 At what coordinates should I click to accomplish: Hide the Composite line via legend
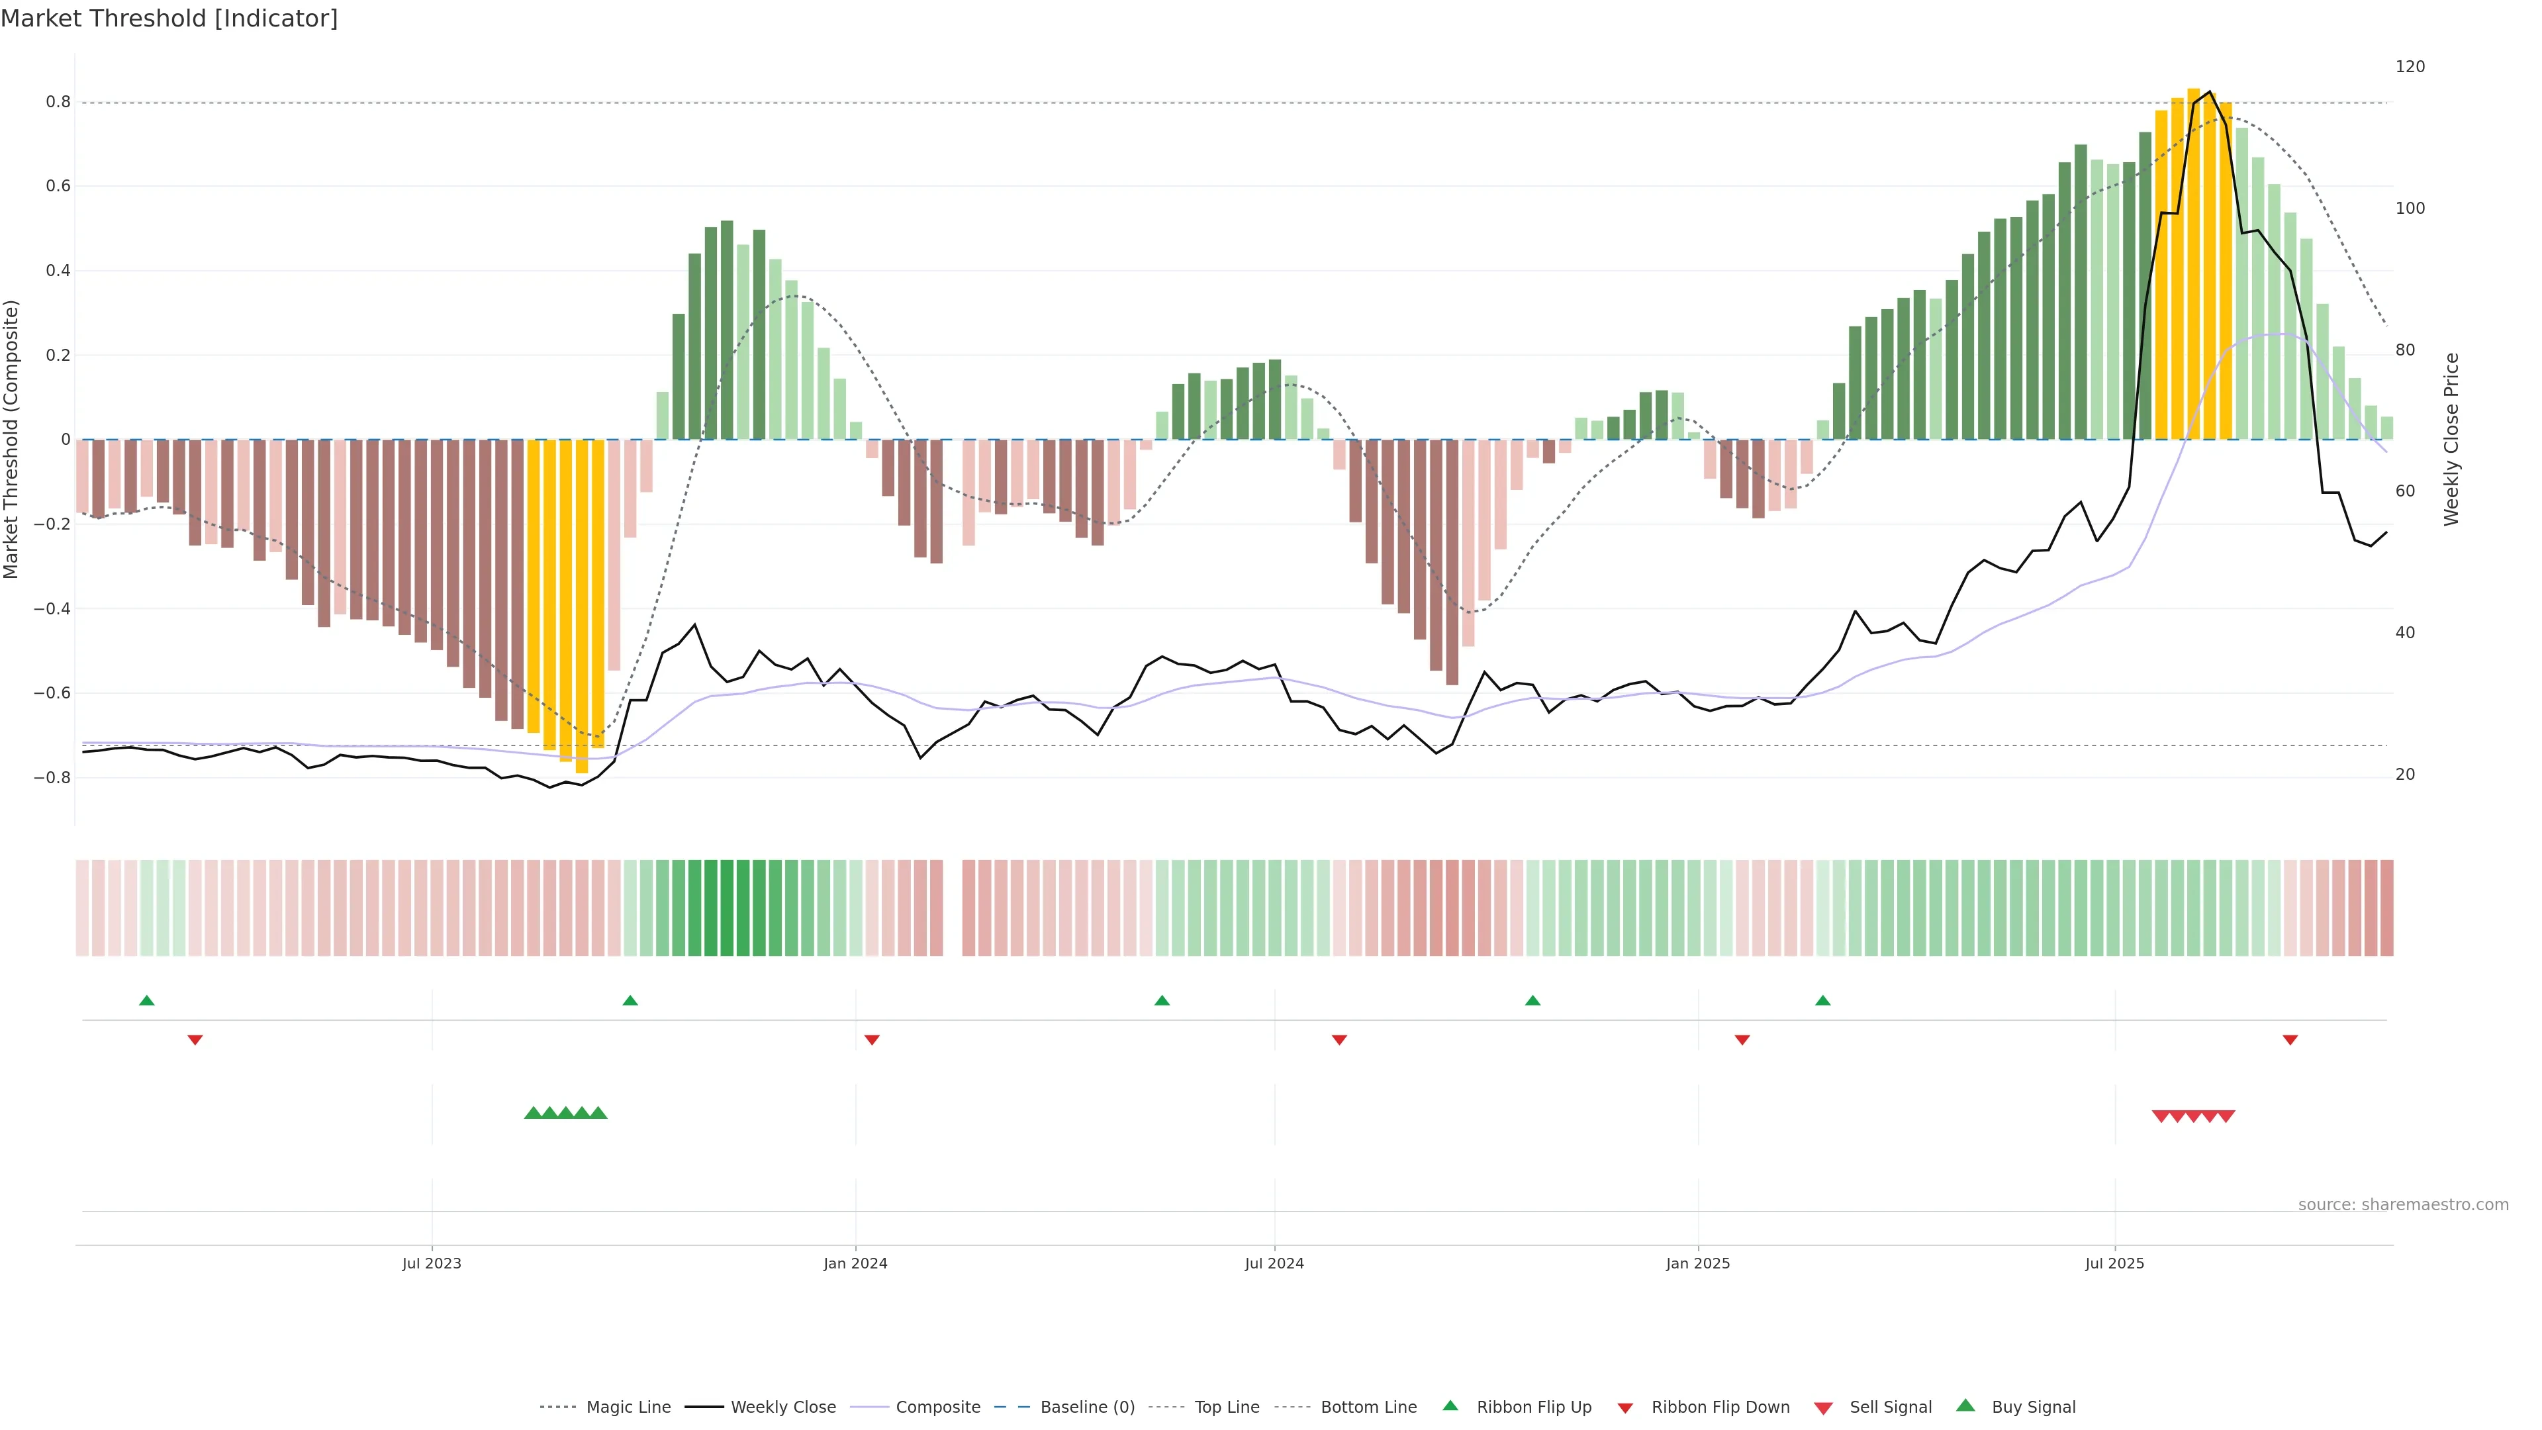[x=937, y=1407]
